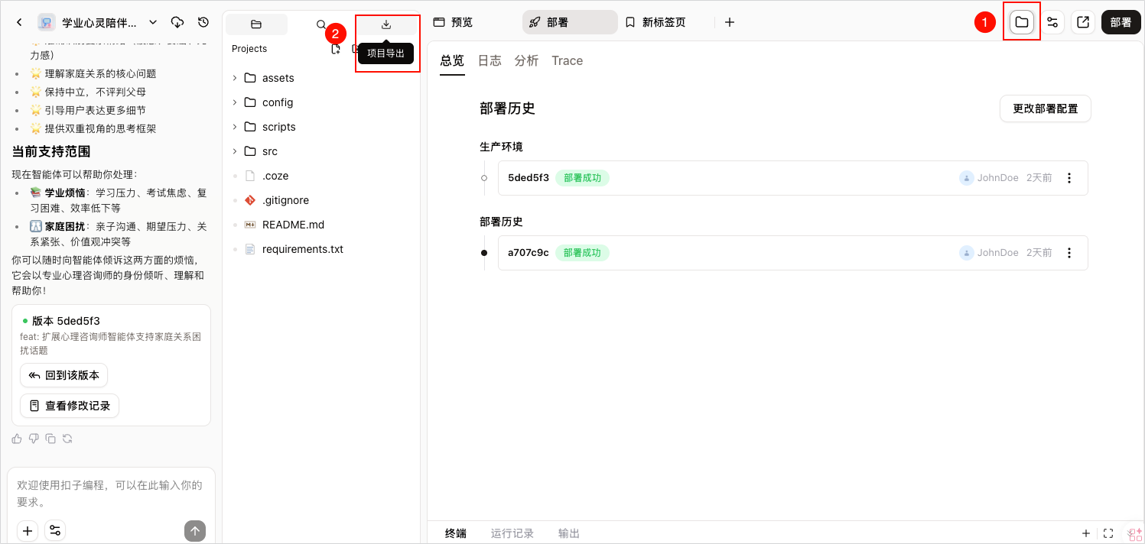Image resolution: width=1145 pixels, height=544 pixels.
Task: Open more options for deployment 5ded5f3
Action: (1069, 178)
